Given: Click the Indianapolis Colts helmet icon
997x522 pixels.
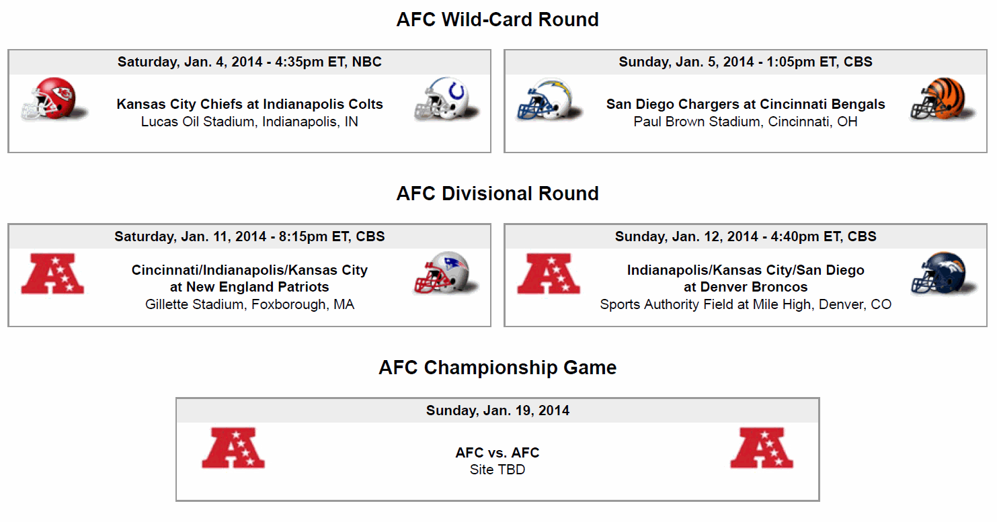Looking at the screenshot, I should tap(446, 99).
